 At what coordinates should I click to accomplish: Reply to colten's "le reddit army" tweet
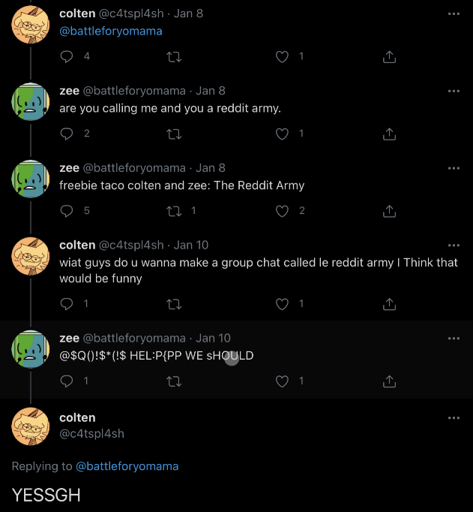pos(67,304)
